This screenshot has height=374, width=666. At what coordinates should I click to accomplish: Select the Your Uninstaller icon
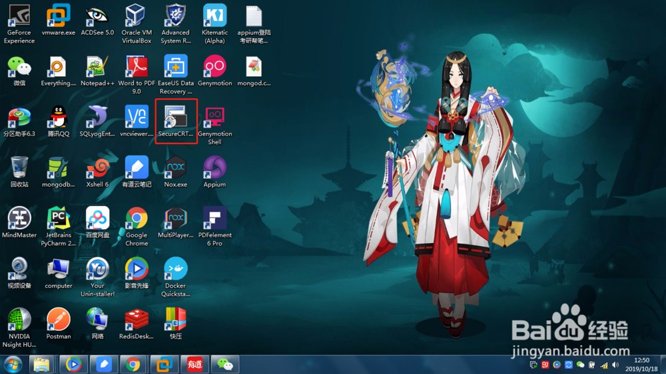tap(97, 278)
